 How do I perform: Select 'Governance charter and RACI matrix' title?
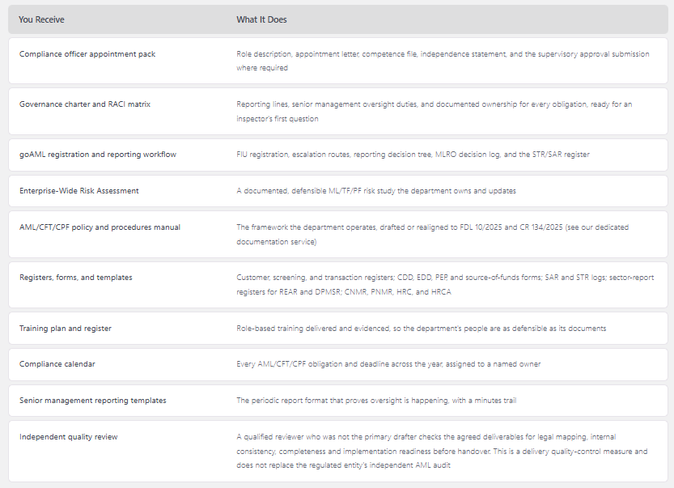click(x=85, y=104)
